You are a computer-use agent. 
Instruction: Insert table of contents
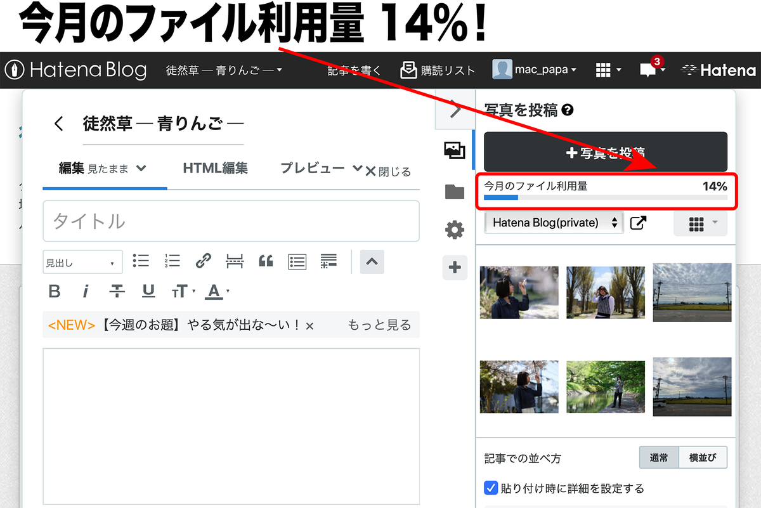click(297, 261)
